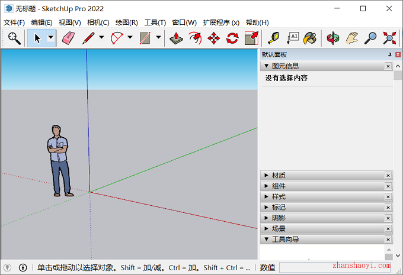Viewport: 403px width, 275px height.
Task: Click the 没有选择内容 text
Action: point(286,78)
